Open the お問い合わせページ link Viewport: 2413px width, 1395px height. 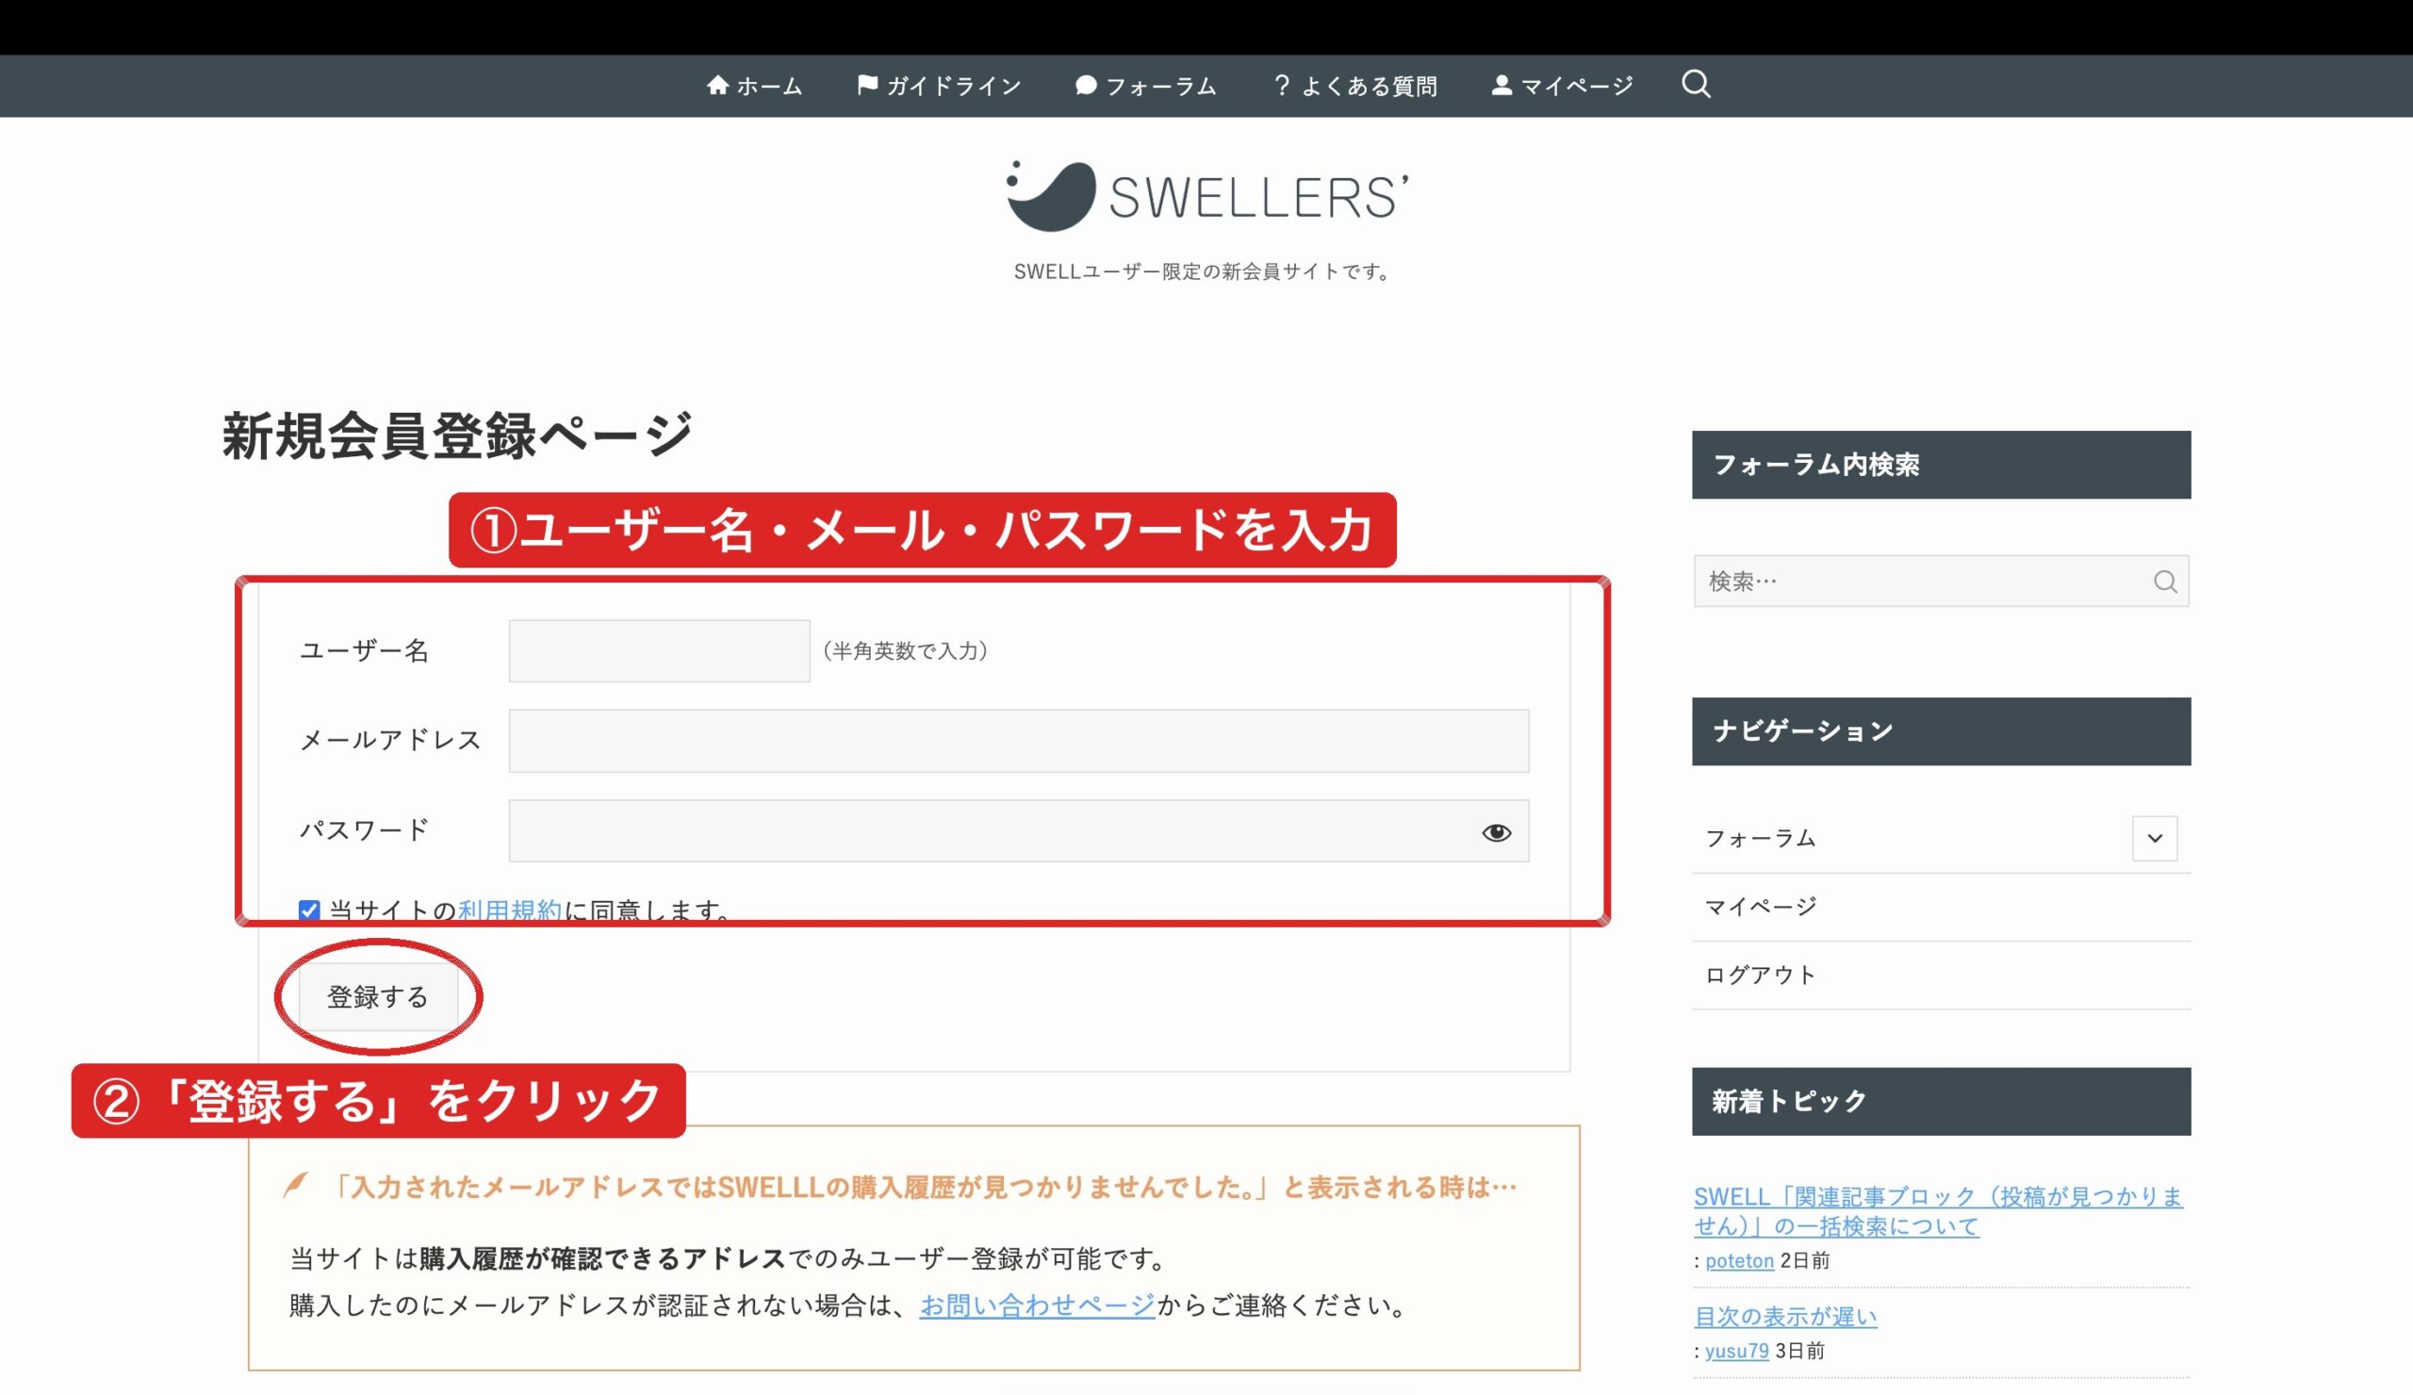pyautogui.click(x=1037, y=1305)
